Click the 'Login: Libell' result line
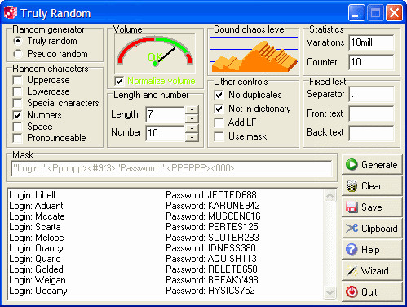This screenshot has height=307, width=407. pyautogui.click(x=32, y=195)
